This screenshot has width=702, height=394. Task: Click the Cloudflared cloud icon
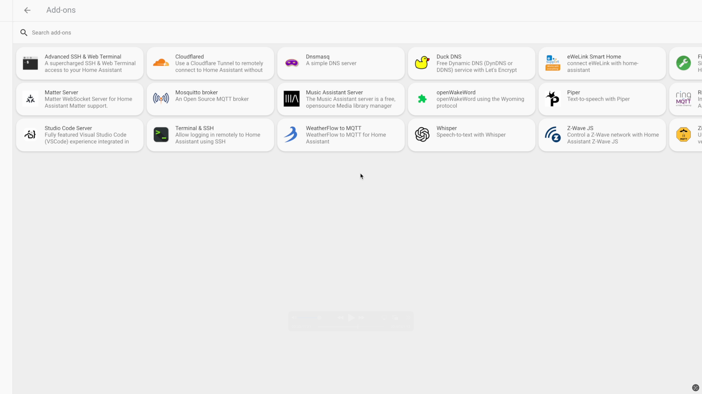coord(161,63)
